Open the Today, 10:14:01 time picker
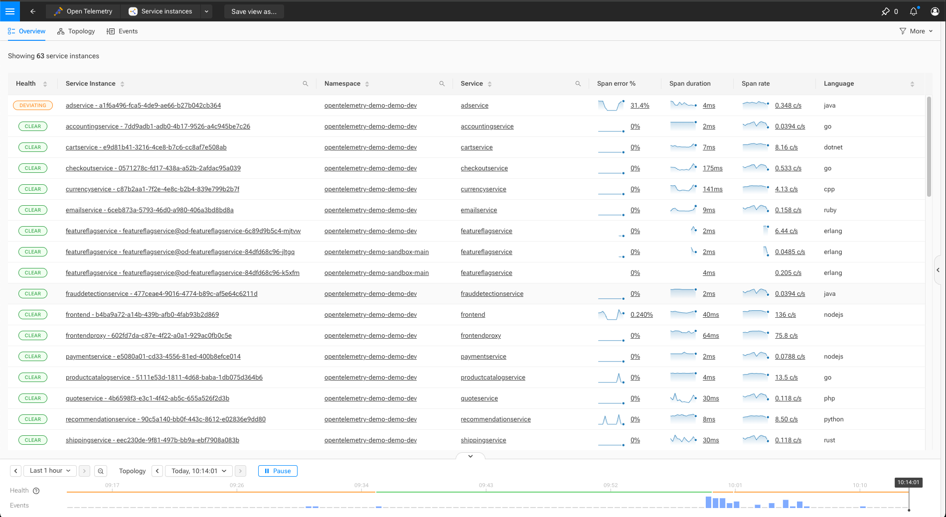Viewport: 946px width, 517px height. tap(198, 471)
